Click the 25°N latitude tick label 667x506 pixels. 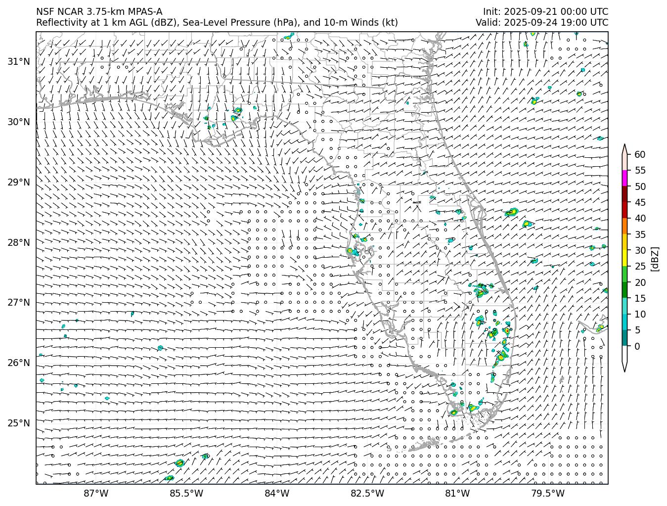pos(19,423)
